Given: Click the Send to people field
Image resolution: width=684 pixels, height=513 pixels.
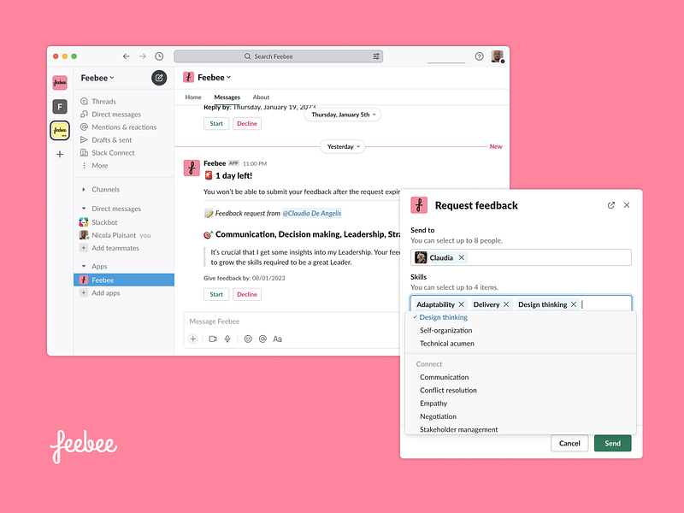Looking at the screenshot, I should [522, 257].
